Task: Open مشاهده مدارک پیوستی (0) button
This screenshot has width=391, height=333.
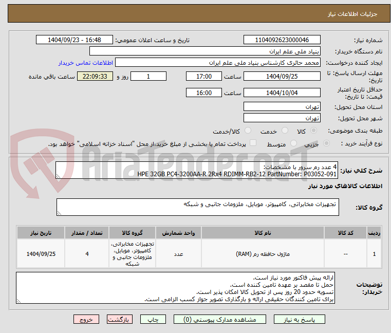Action: point(220,319)
